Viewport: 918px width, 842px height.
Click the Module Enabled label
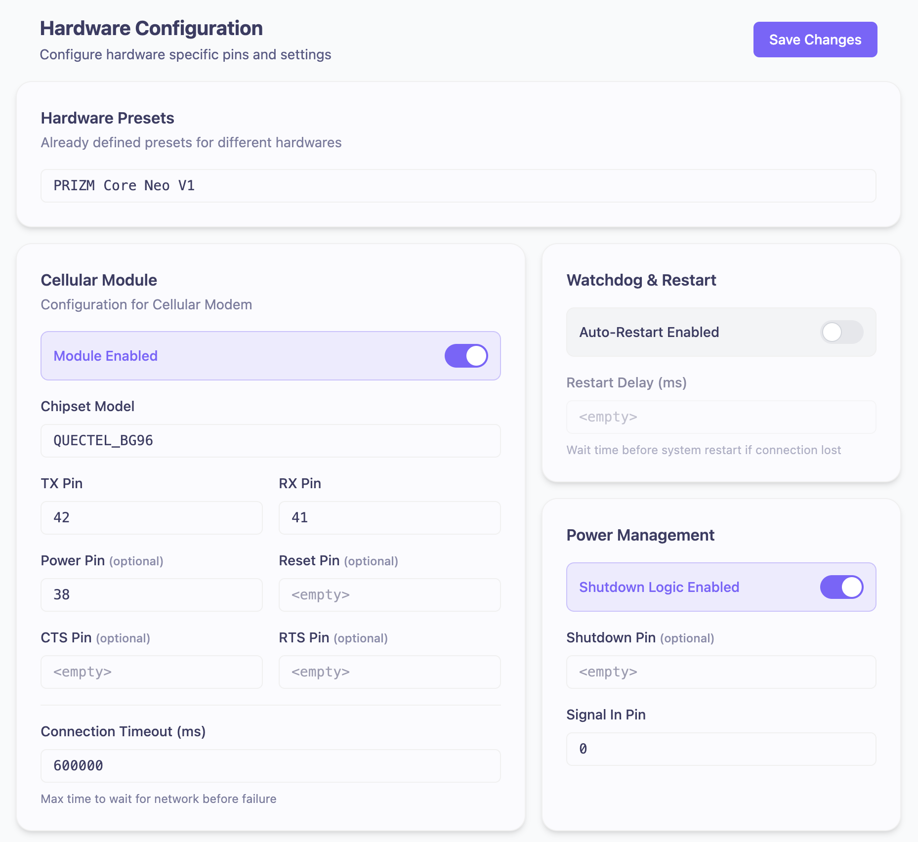[106, 356]
